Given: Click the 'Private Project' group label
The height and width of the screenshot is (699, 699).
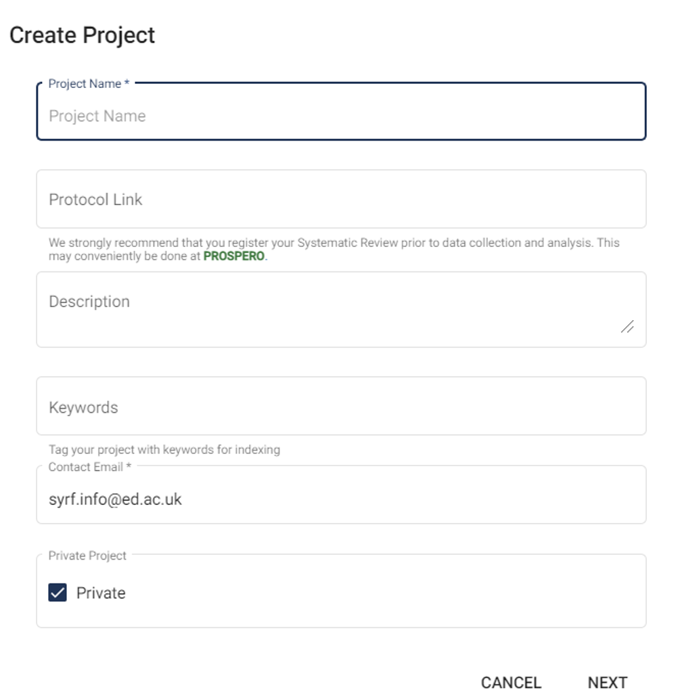Looking at the screenshot, I should click(x=87, y=556).
